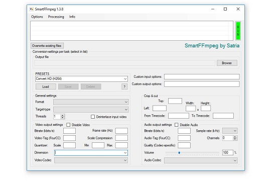
Task: Open the Options menu
Action: [37, 17]
